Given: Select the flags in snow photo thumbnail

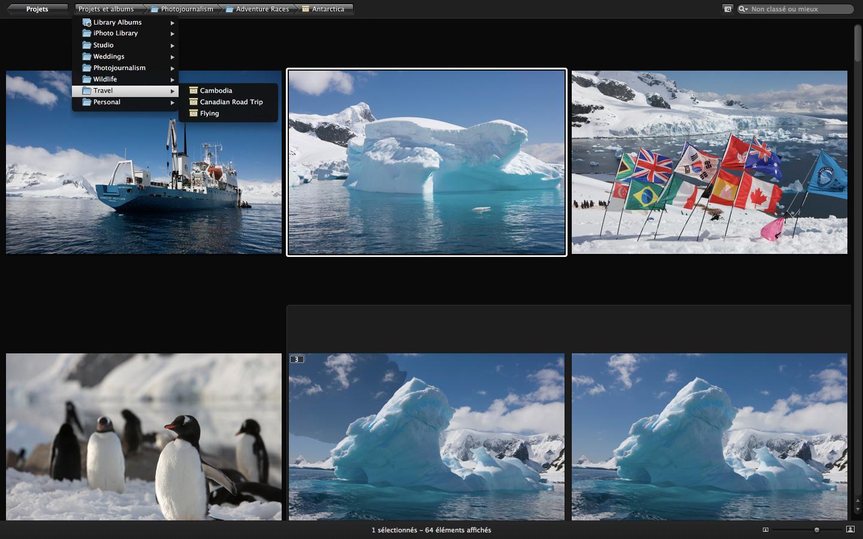Looking at the screenshot, I should tap(709, 162).
